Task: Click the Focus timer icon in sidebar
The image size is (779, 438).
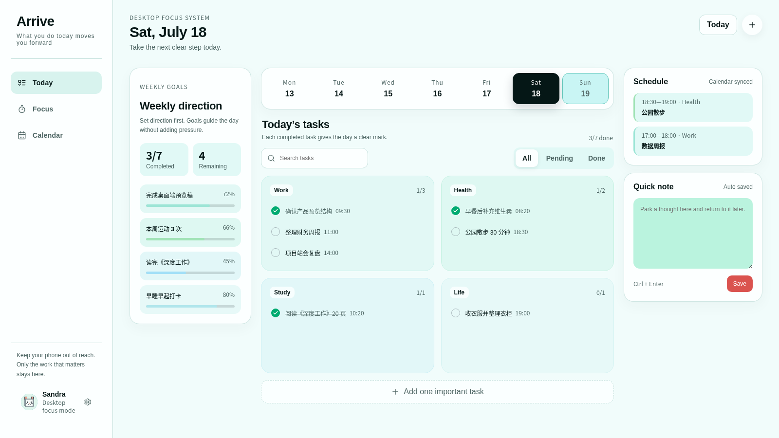Action: click(x=22, y=109)
